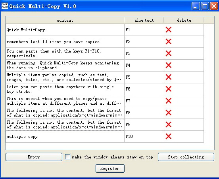Select 'remembers last 10 items you have copied'
The image size is (219, 179).
click(x=65, y=41)
